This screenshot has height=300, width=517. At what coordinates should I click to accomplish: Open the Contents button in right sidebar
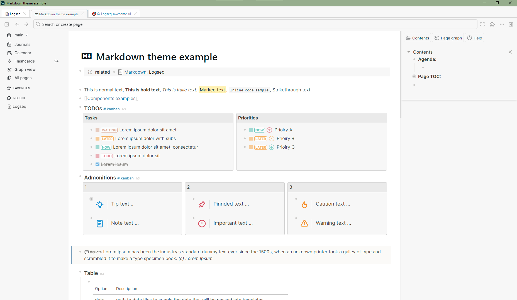[417, 38]
